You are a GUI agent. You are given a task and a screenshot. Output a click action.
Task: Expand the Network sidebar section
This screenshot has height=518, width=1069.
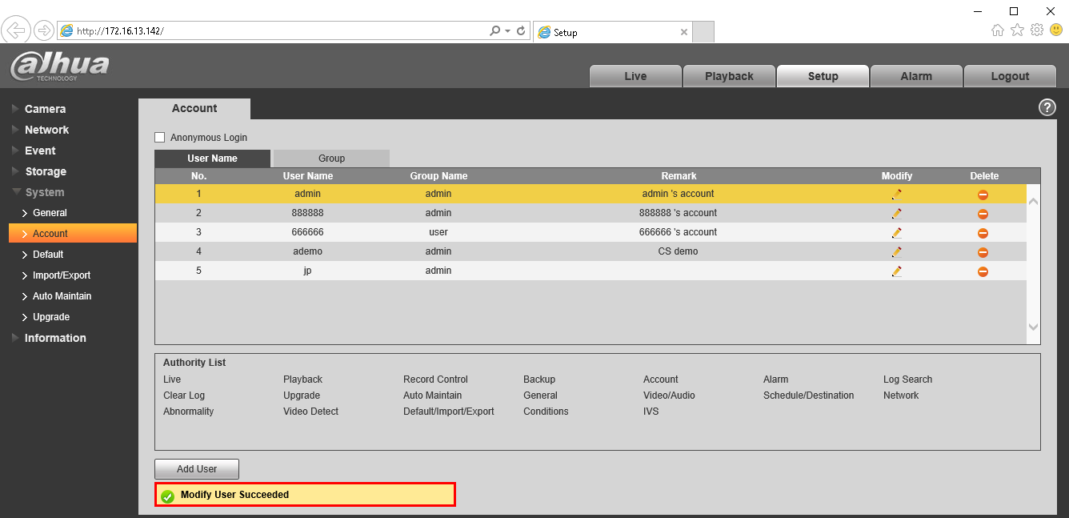[x=46, y=130]
